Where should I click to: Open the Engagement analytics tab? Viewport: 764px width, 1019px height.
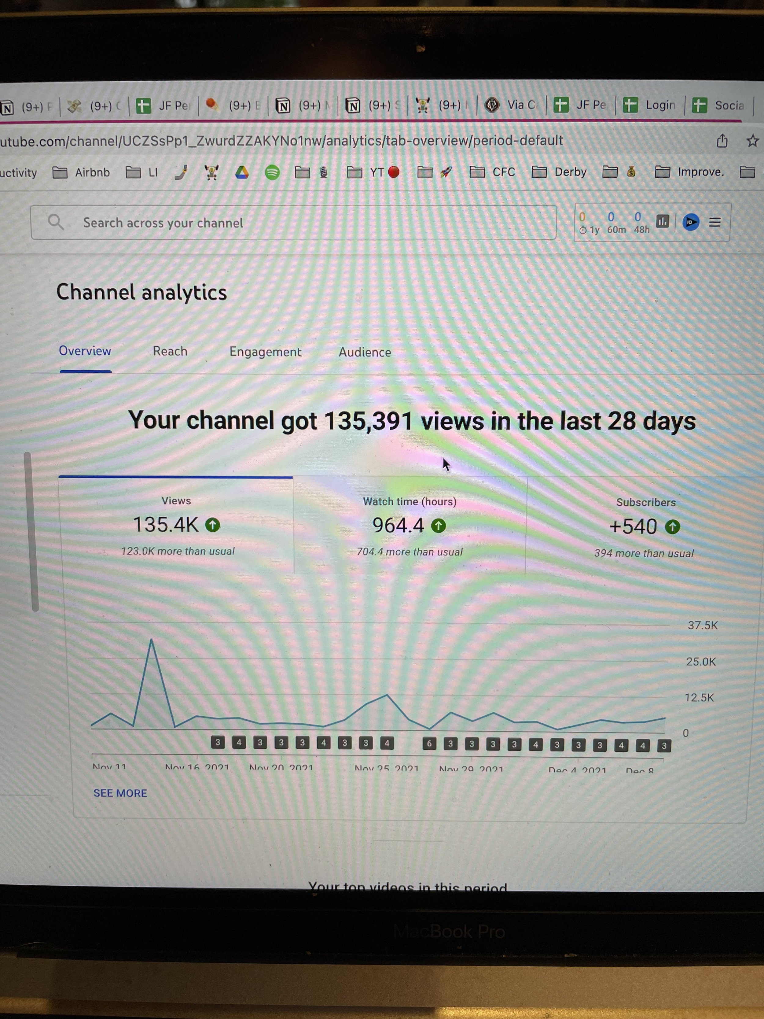[x=265, y=352]
